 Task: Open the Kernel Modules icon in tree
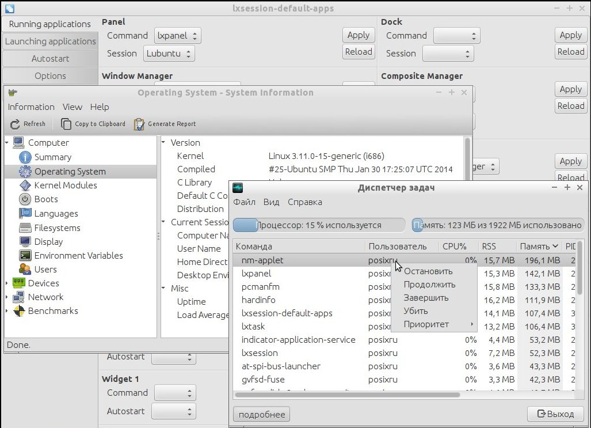tap(25, 185)
